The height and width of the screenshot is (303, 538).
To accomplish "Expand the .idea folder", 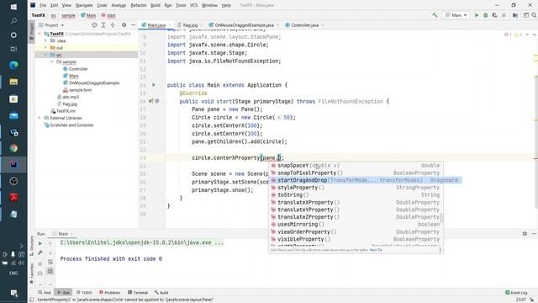I will (x=45, y=40).
